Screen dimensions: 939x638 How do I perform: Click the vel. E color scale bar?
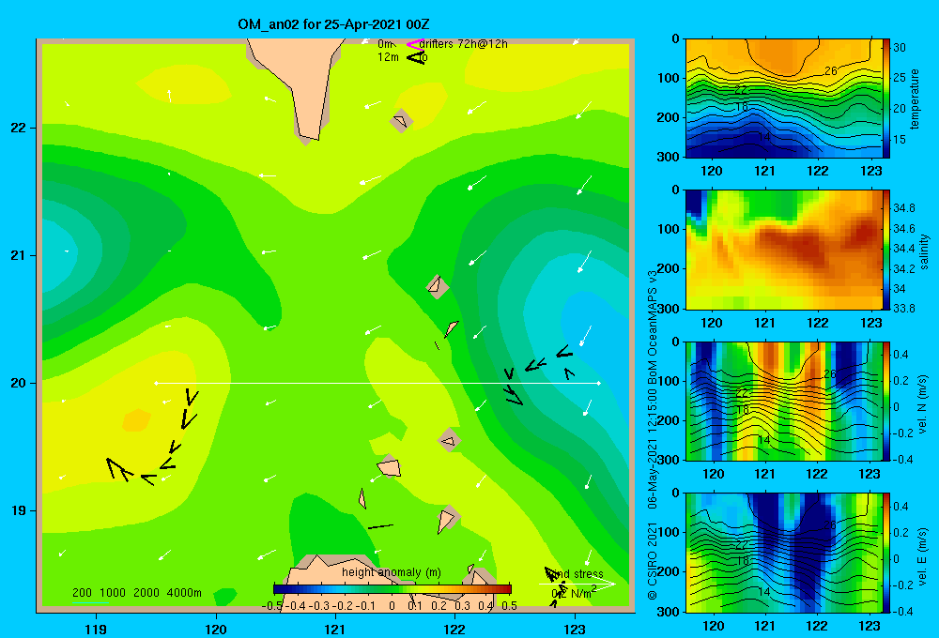[885, 553]
